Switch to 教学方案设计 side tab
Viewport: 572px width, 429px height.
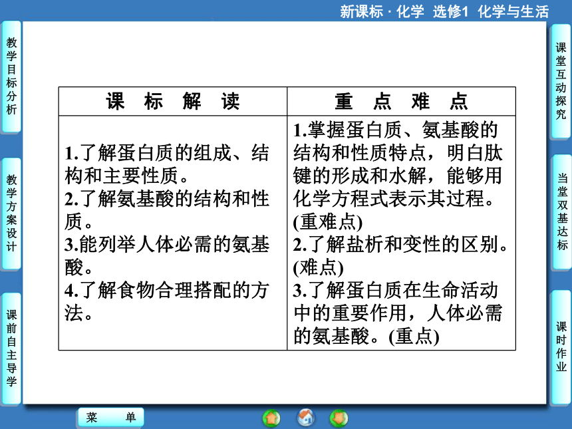coord(12,213)
